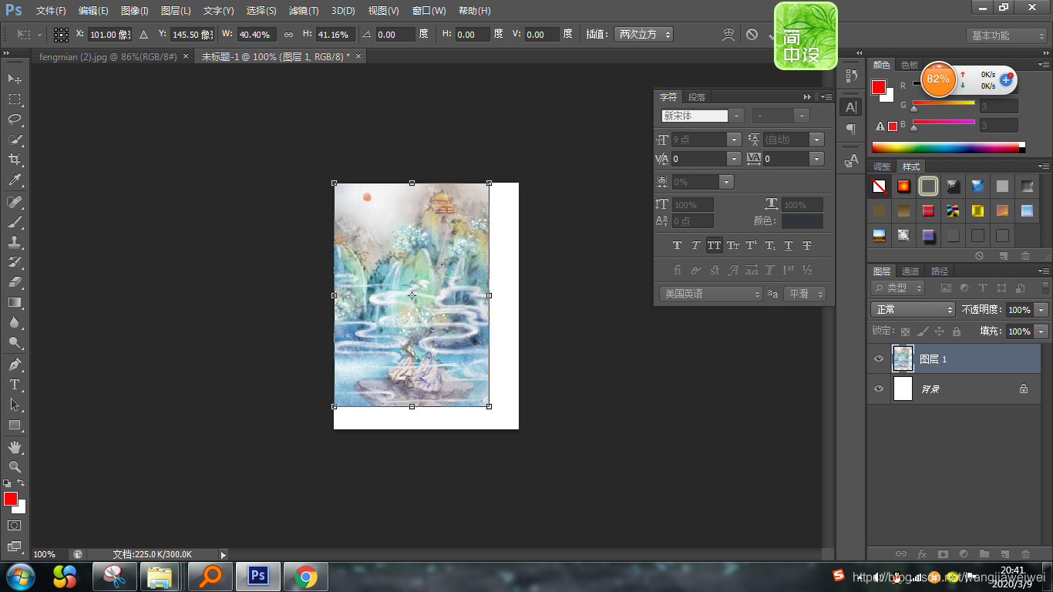Select the Hand tool
This screenshot has height=592, width=1053.
pyautogui.click(x=15, y=446)
